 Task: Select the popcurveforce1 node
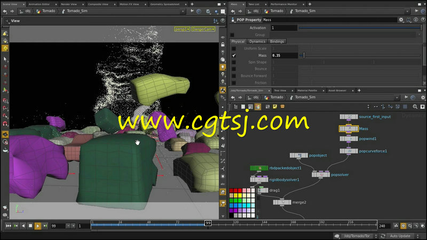pyautogui.click(x=349, y=151)
